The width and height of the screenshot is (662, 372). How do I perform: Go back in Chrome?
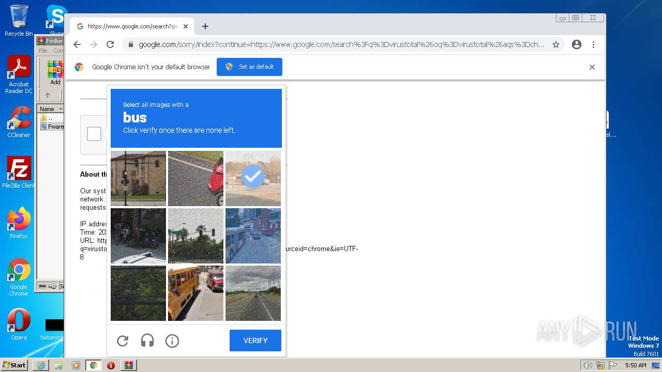(x=77, y=44)
